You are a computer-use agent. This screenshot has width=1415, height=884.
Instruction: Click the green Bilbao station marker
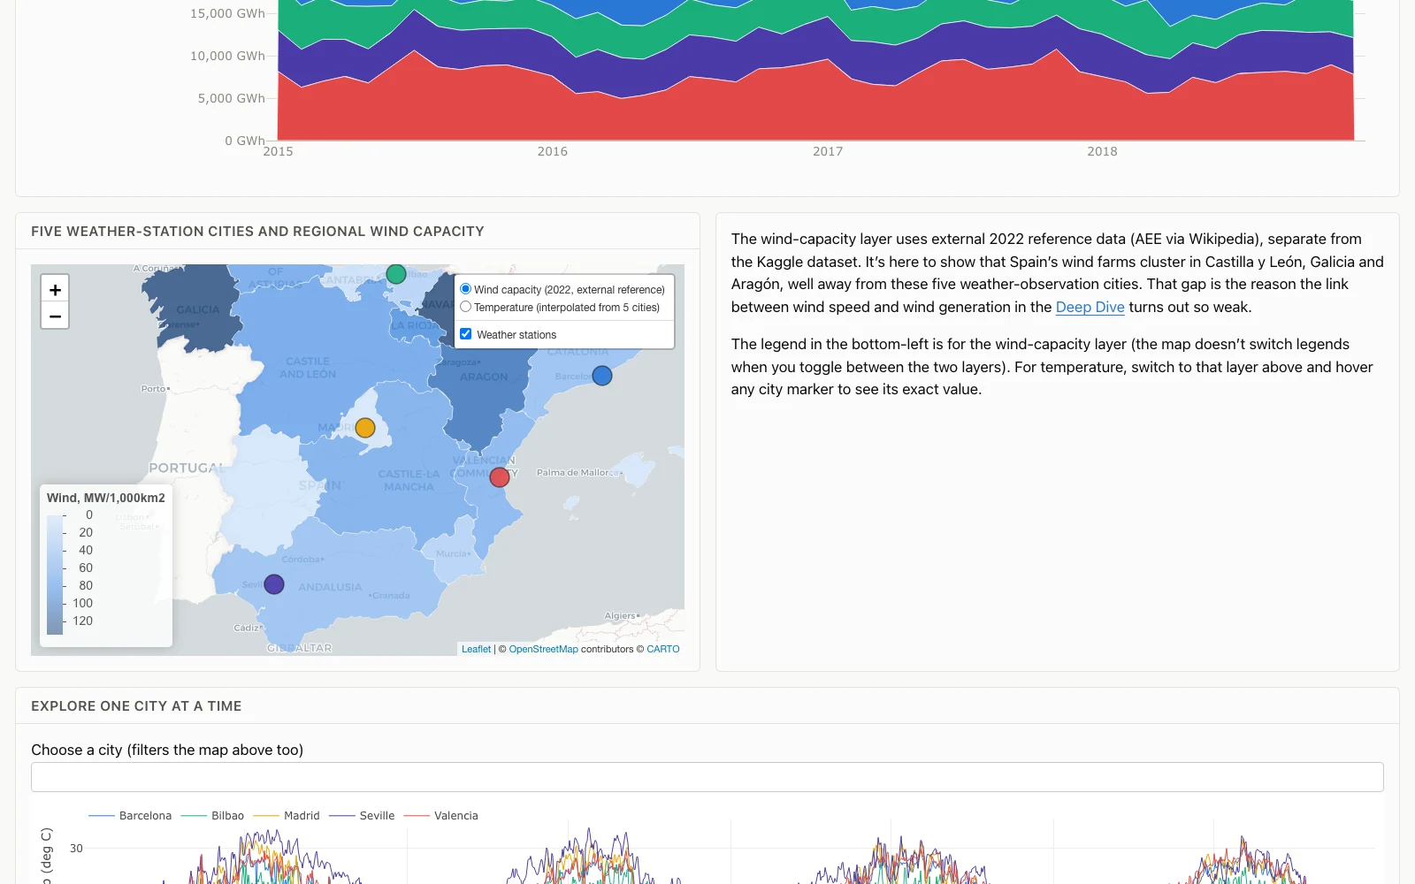[x=396, y=274]
